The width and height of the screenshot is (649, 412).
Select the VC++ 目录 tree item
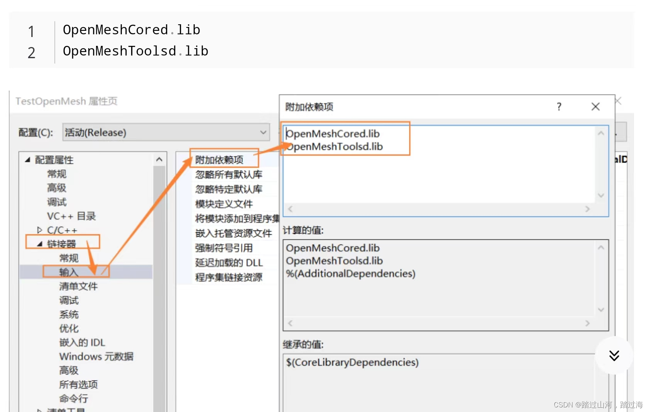(71, 216)
